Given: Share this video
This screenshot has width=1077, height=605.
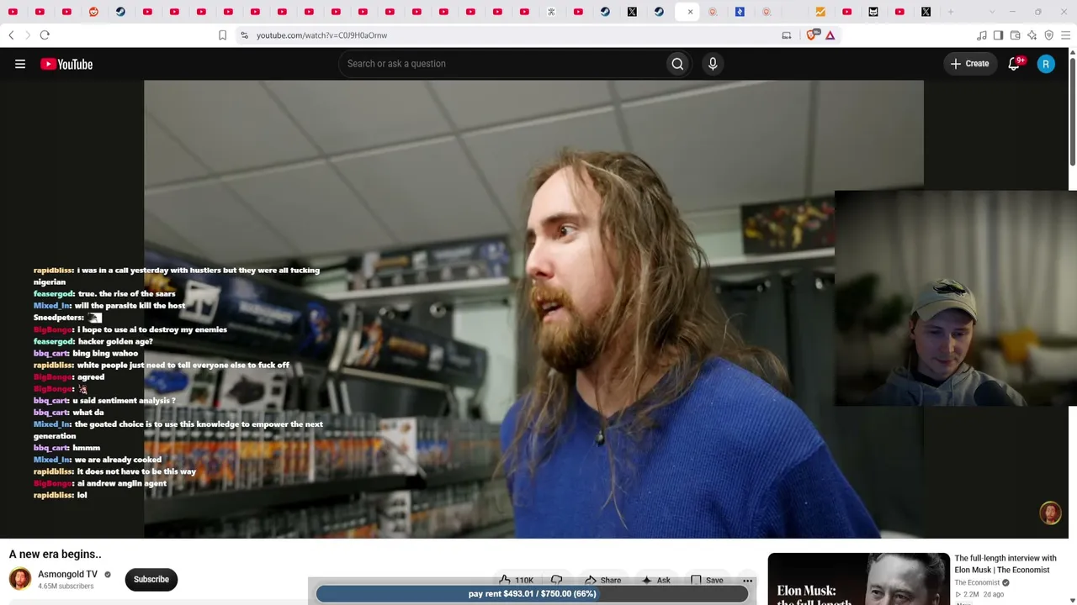Looking at the screenshot, I should pyautogui.click(x=602, y=580).
